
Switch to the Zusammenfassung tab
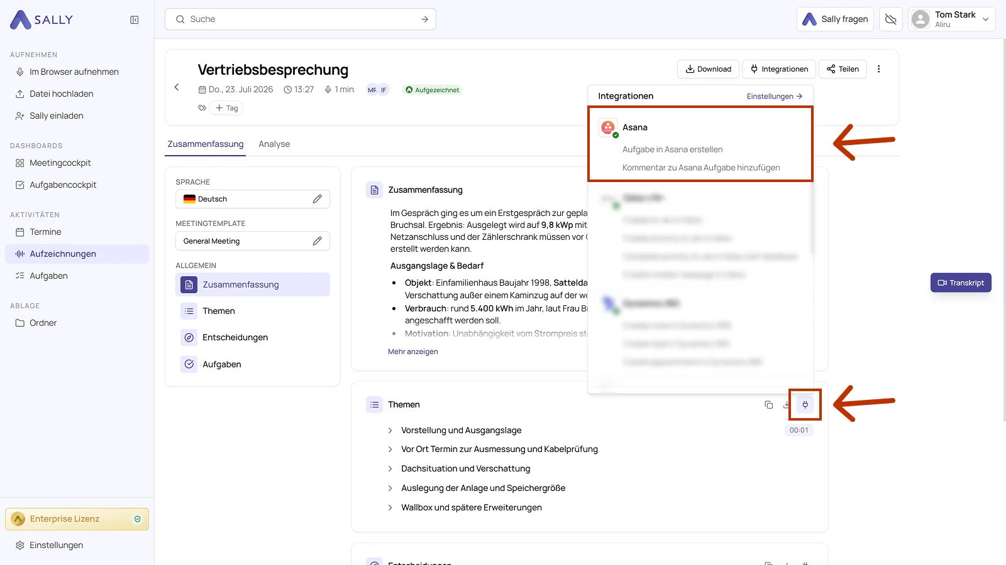(206, 144)
